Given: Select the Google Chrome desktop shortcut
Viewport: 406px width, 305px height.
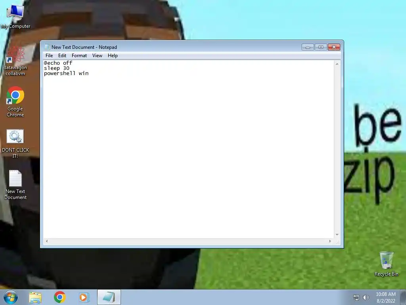Looking at the screenshot, I should point(15,102).
